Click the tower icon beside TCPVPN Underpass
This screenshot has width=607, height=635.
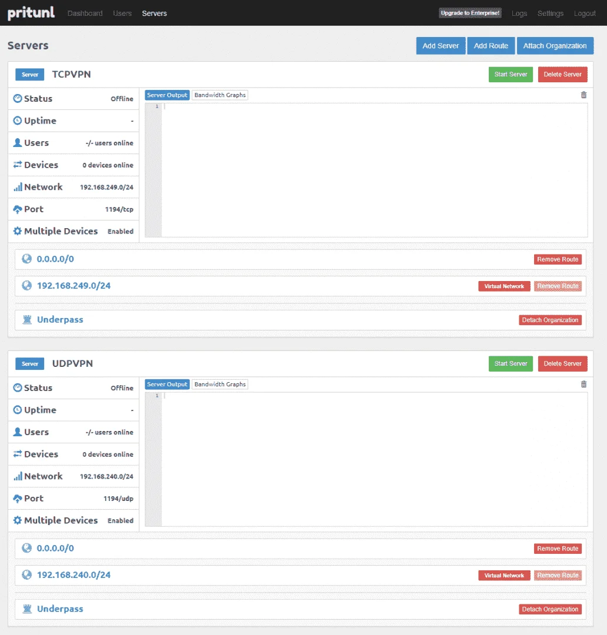point(27,319)
